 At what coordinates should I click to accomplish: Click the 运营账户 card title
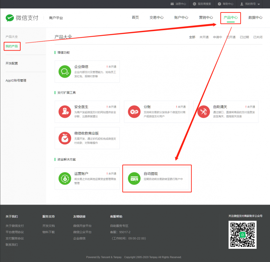click(81, 174)
